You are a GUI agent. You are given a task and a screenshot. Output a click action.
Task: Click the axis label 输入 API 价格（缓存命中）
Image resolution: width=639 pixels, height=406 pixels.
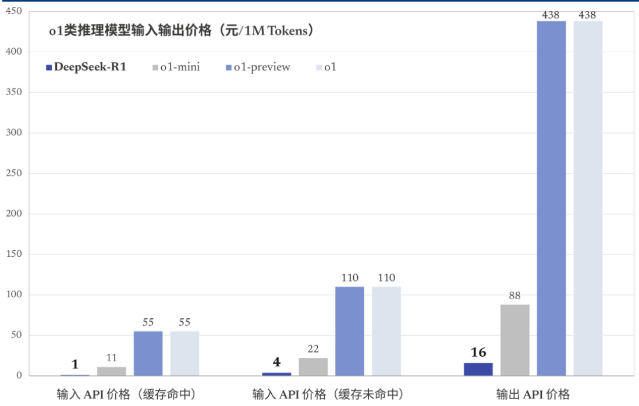(127, 394)
